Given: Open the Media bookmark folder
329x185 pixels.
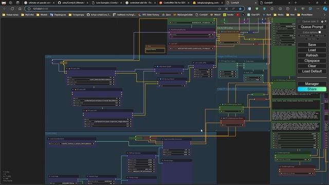Looking at the screenshot, I should [x=279, y=15].
